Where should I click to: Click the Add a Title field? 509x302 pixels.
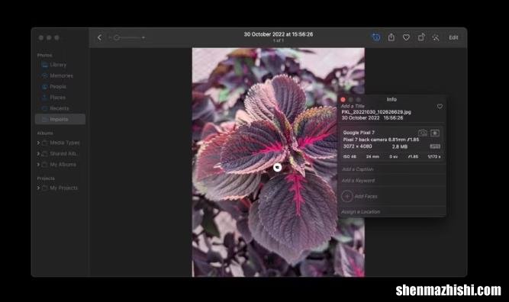(x=353, y=106)
